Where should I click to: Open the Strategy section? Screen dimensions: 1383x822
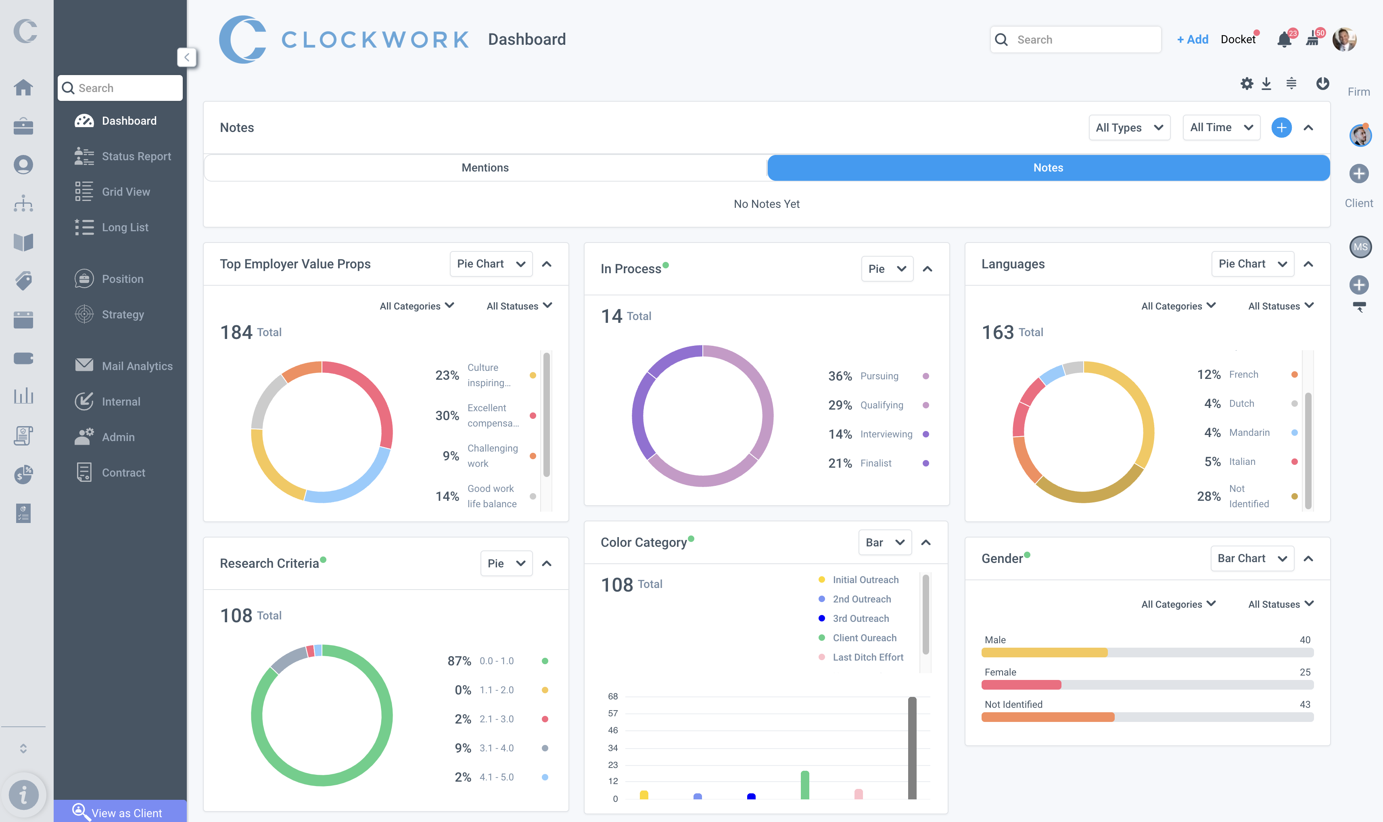click(x=122, y=314)
